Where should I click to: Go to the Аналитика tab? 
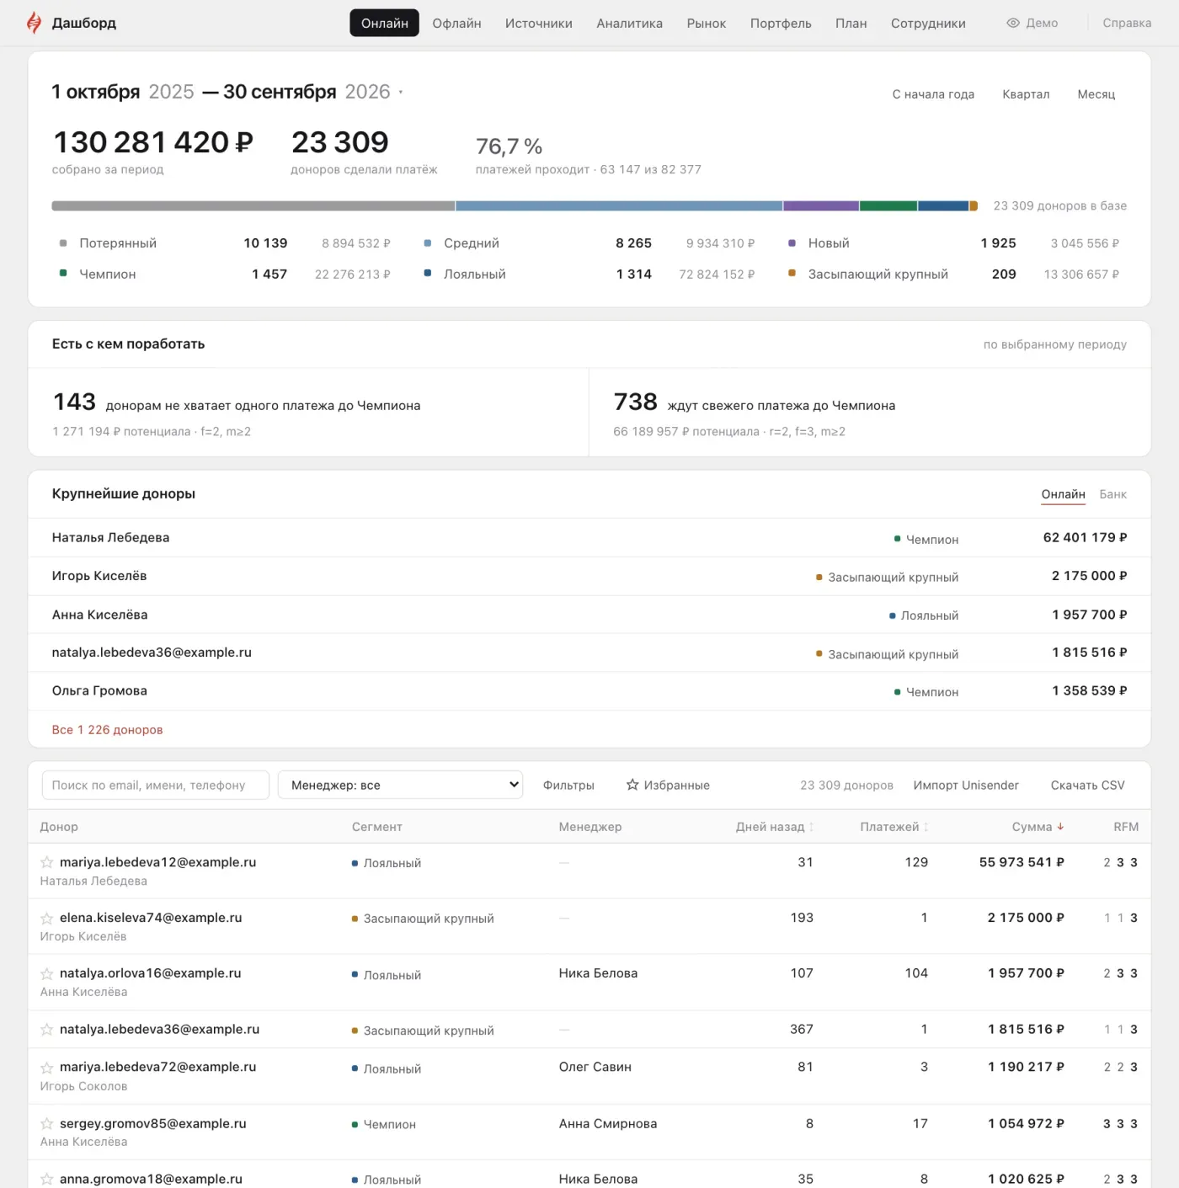coord(629,24)
